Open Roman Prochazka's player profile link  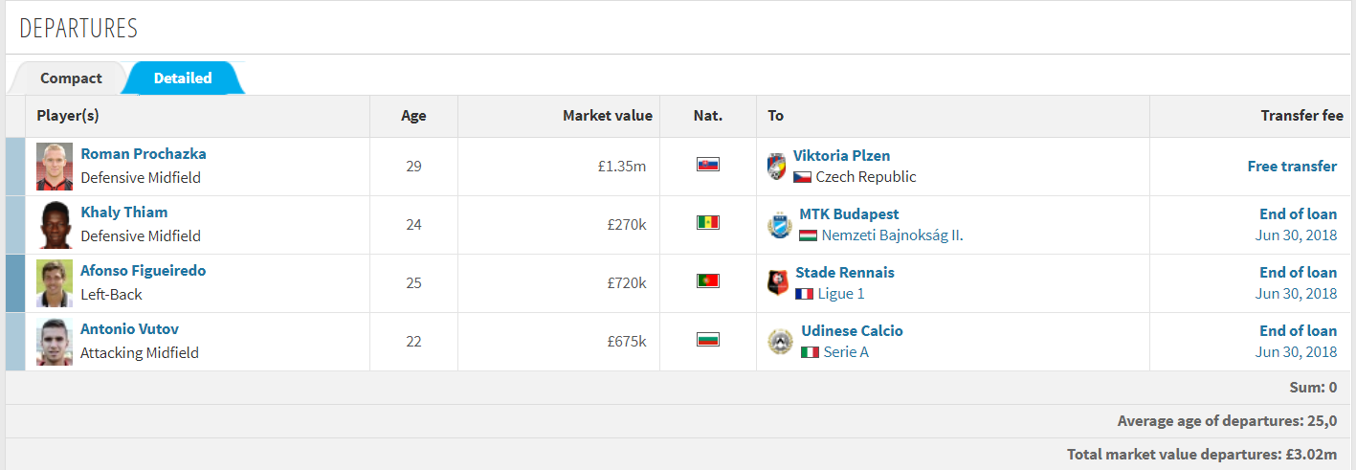(x=143, y=153)
